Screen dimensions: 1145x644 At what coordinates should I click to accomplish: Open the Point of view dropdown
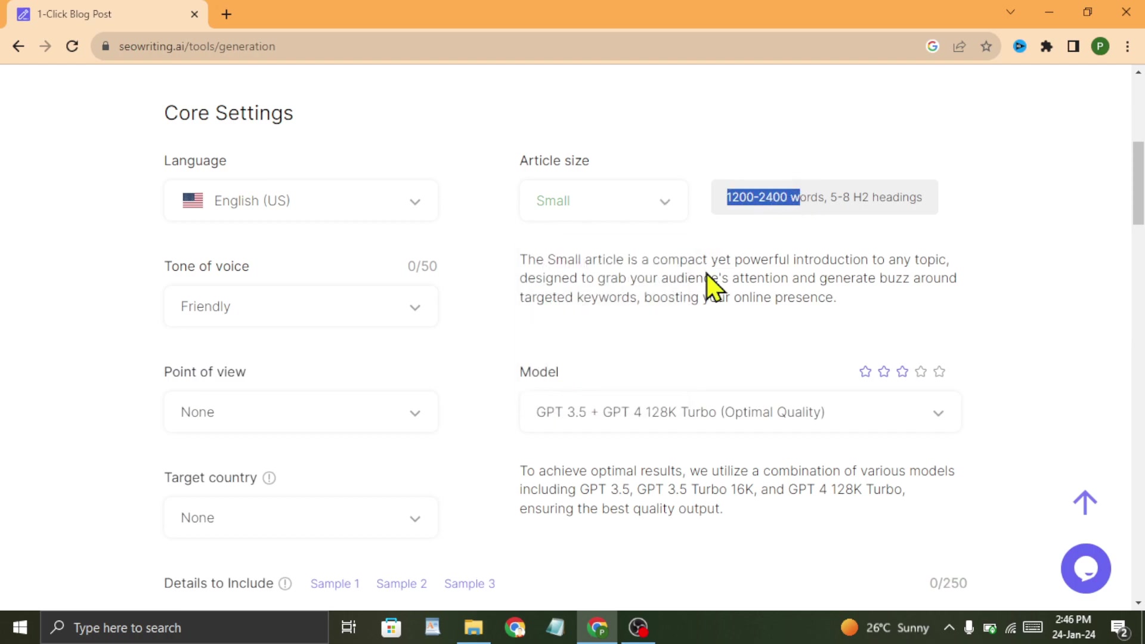(301, 412)
